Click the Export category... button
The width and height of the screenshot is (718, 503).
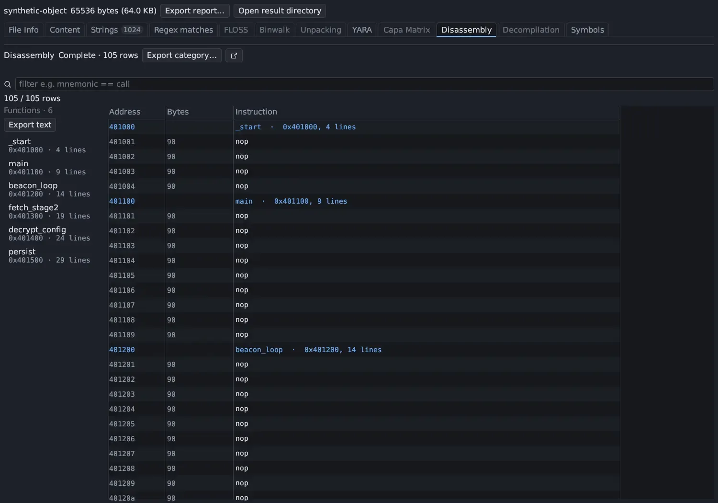(x=182, y=56)
